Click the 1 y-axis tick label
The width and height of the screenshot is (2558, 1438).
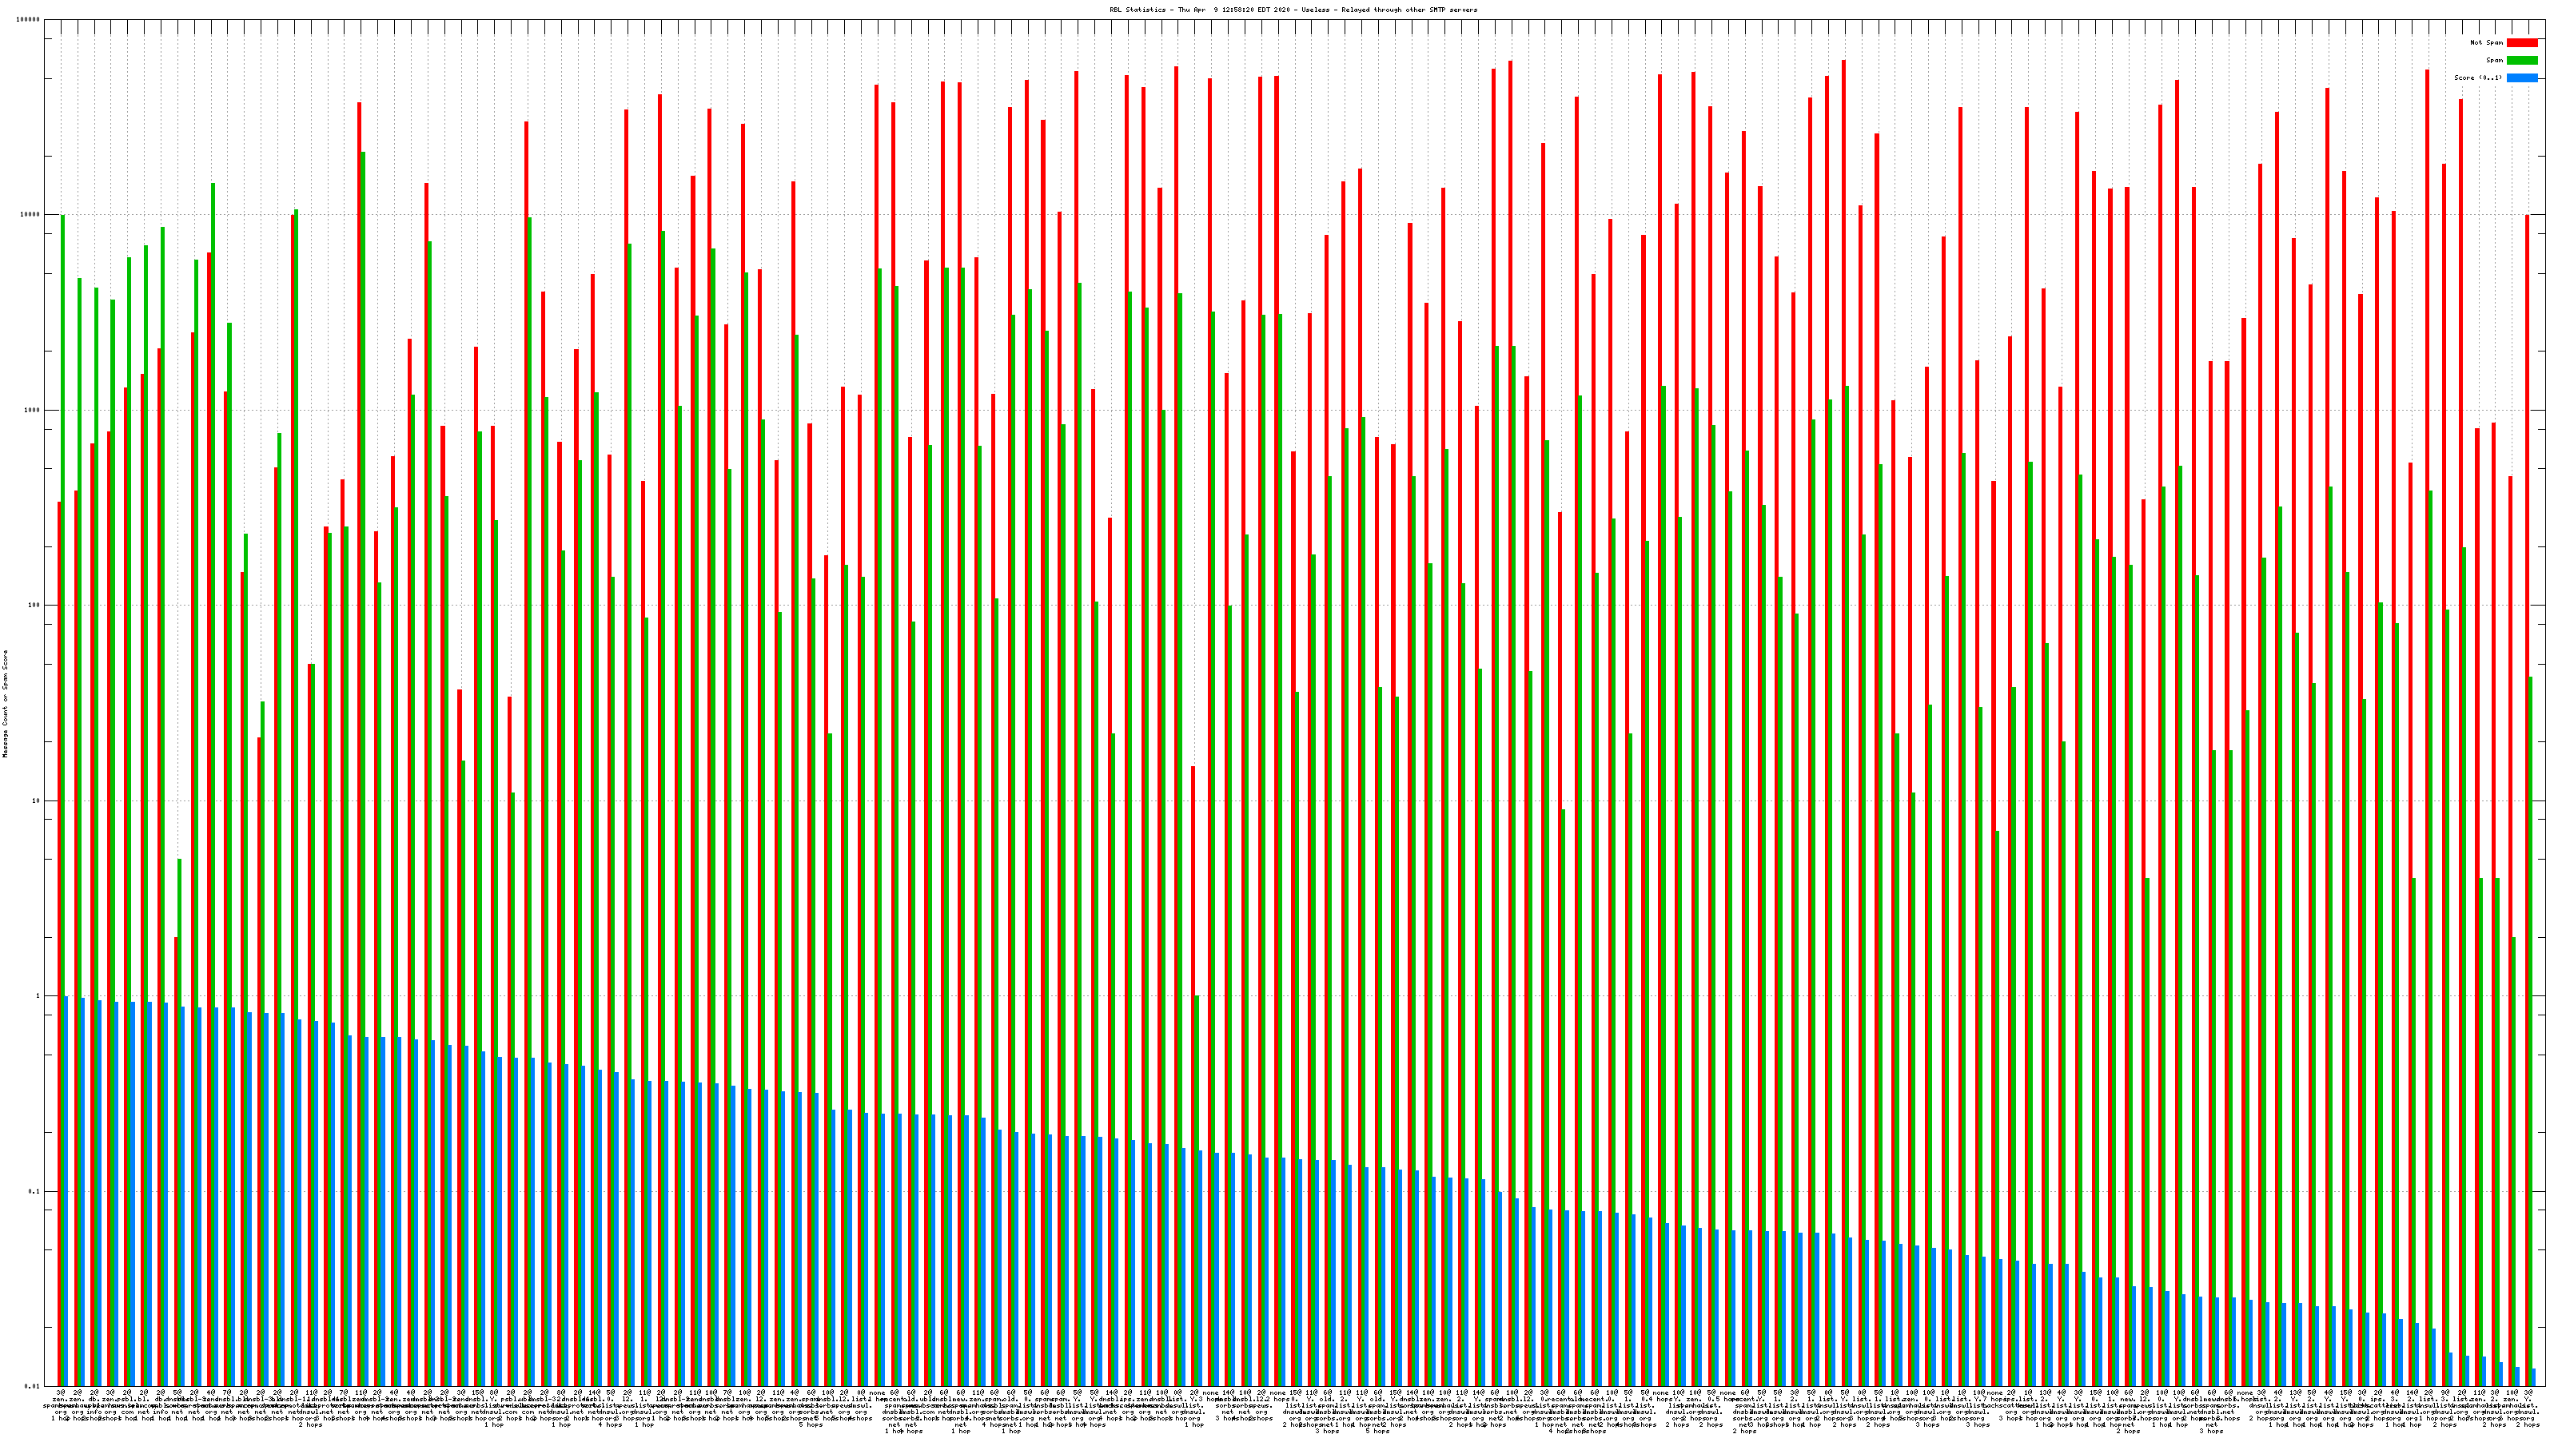pyautogui.click(x=38, y=996)
